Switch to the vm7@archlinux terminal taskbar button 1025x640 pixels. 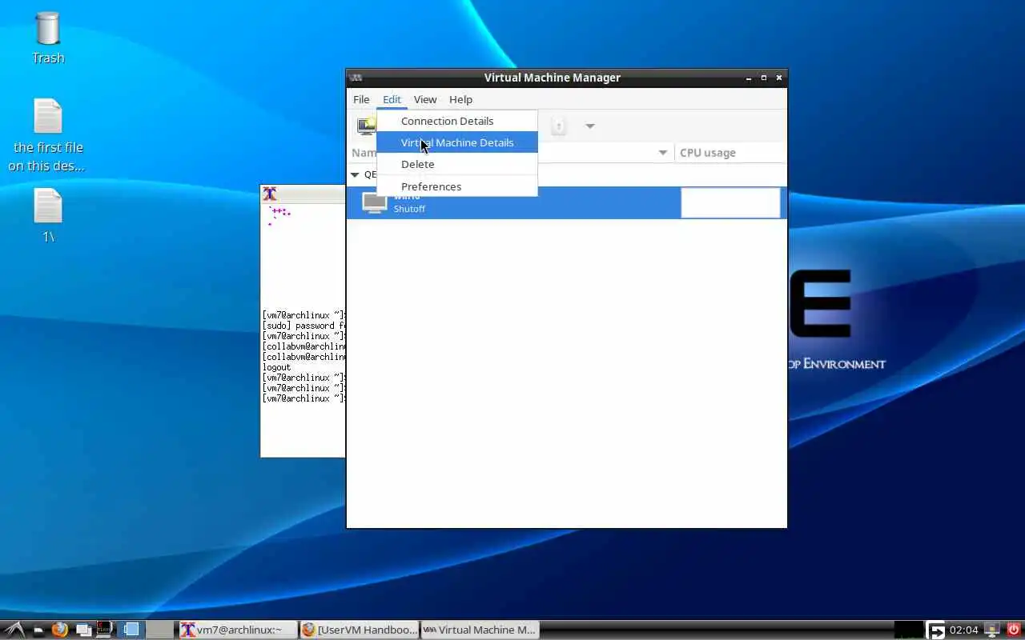point(238,630)
